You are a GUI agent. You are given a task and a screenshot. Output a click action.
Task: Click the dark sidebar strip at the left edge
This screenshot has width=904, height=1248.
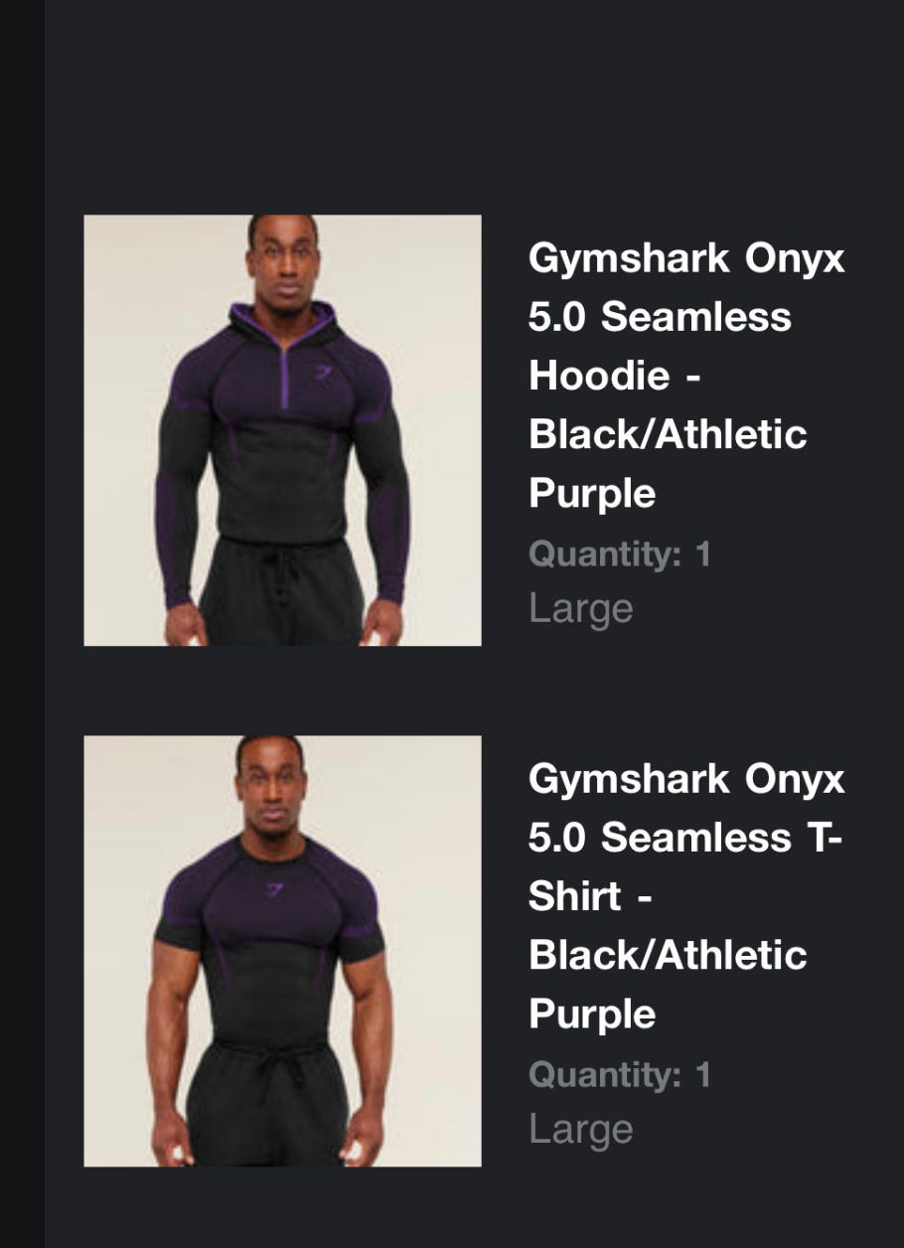click(x=22, y=624)
